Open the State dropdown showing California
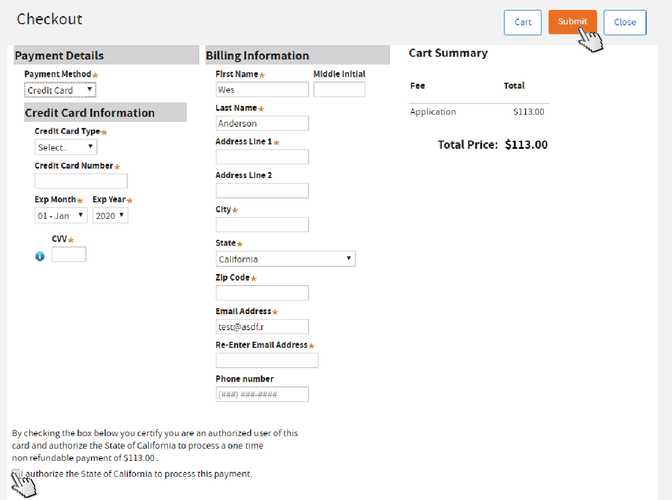The height and width of the screenshot is (500, 672). (285, 259)
